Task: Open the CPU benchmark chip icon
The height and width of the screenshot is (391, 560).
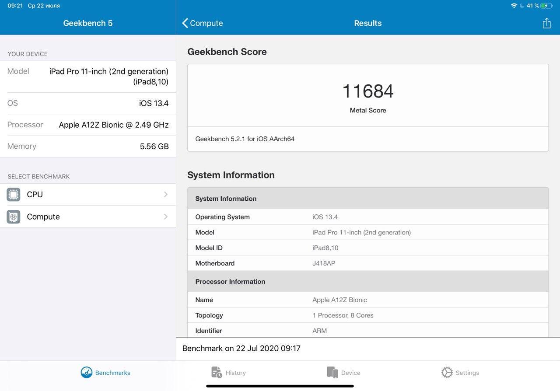Action: coord(14,195)
